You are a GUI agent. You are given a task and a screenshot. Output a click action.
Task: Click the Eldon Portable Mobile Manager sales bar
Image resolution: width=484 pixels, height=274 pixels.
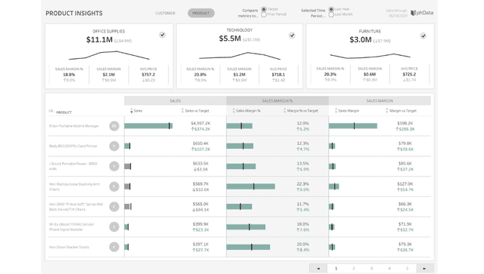(148, 126)
